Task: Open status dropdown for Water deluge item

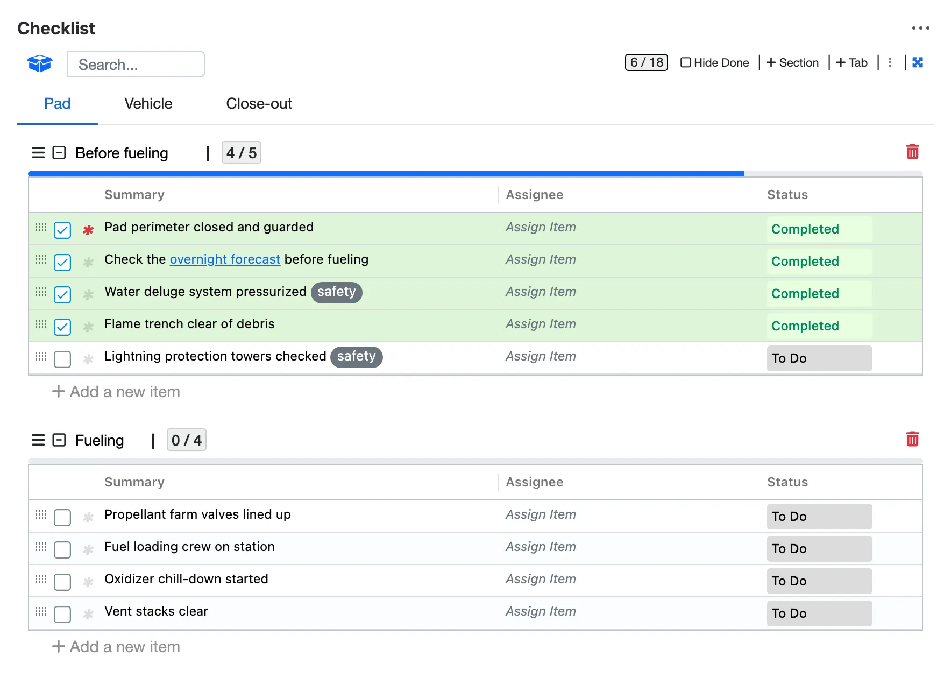Action: pyautogui.click(x=819, y=294)
